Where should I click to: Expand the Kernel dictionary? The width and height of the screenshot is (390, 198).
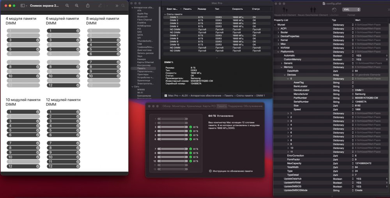[278, 40]
